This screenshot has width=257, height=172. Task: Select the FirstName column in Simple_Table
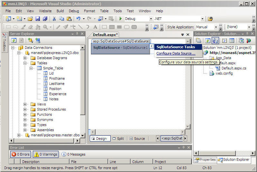tap(57, 78)
